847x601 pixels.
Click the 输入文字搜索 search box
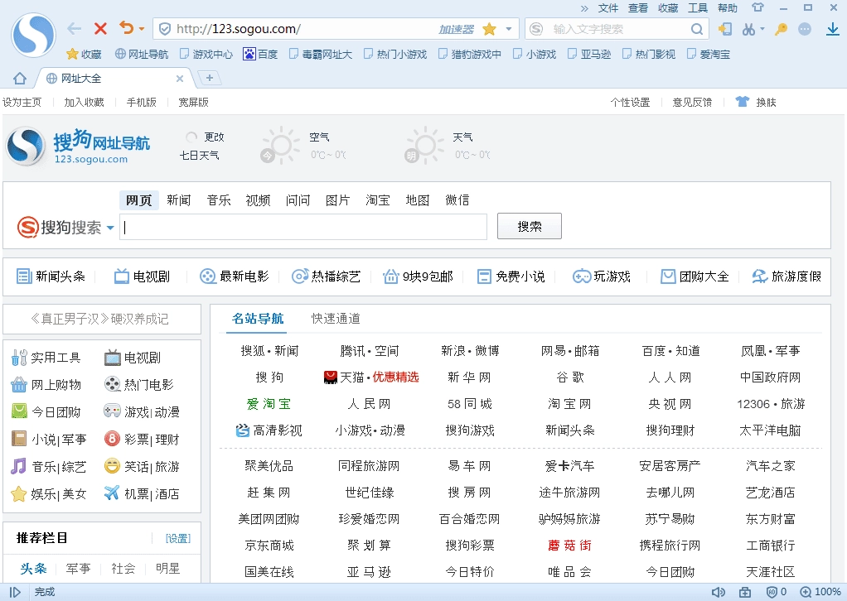[616, 29]
